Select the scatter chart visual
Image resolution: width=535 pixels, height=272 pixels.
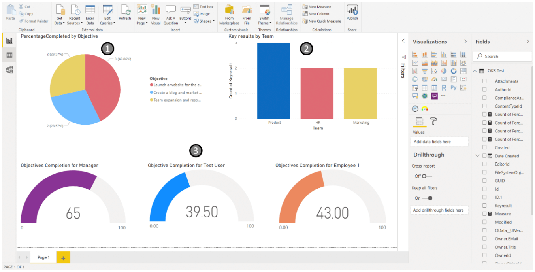434,71
